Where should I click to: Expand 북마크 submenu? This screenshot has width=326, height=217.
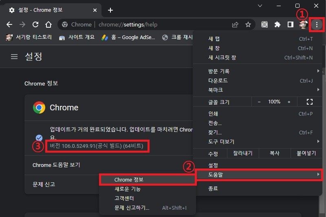tap(258, 90)
